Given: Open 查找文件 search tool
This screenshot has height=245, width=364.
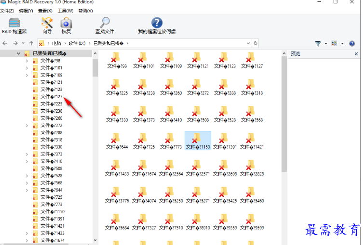Looking at the screenshot, I should tap(105, 26).
